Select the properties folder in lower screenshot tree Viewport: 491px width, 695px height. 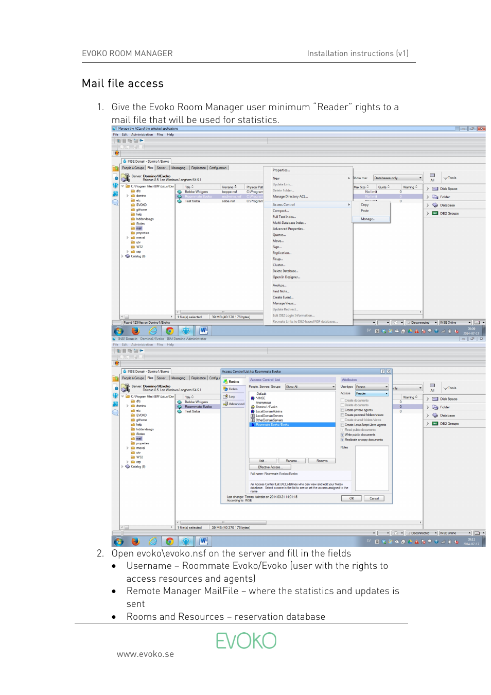143,443
